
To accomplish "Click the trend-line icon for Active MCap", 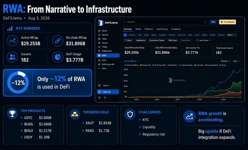I will click(12, 41).
